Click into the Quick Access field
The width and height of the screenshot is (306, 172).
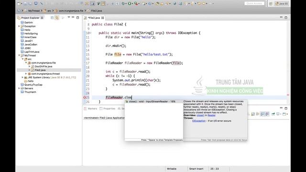coord(254,3)
